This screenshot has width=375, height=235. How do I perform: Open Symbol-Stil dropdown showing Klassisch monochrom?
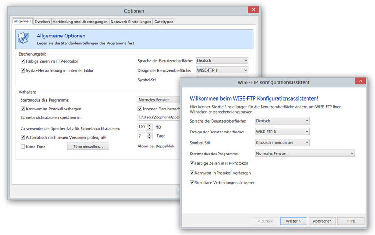pyautogui.click(x=282, y=143)
